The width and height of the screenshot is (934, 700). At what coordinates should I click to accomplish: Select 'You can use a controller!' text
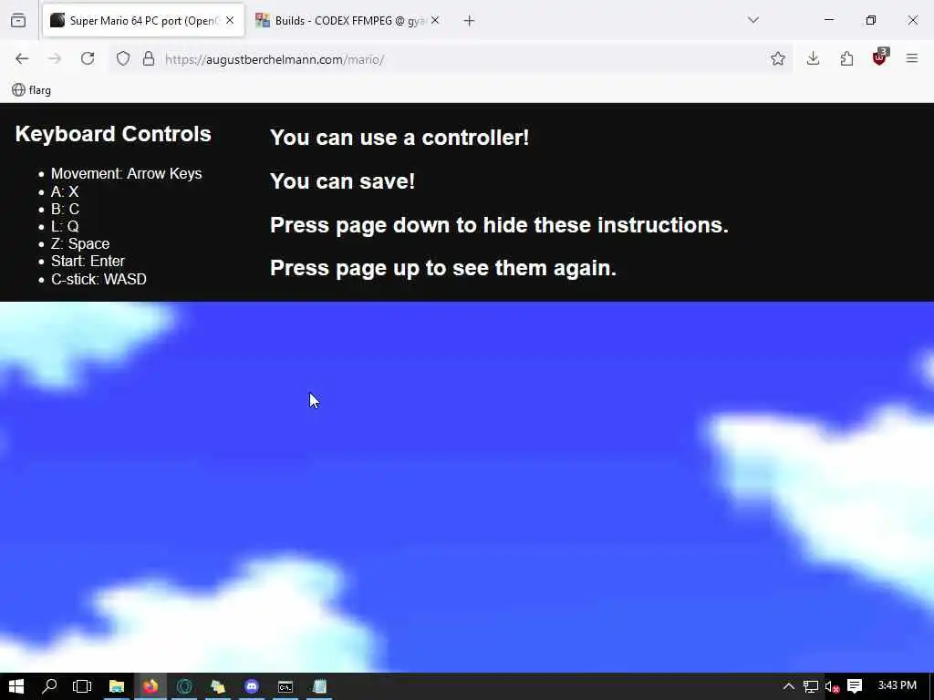pyautogui.click(x=400, y=138)
